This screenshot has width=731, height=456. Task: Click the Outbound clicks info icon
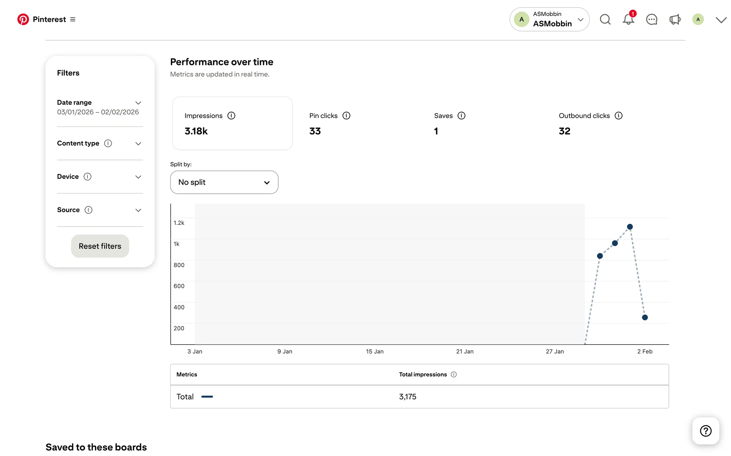[x=618, y=116]
